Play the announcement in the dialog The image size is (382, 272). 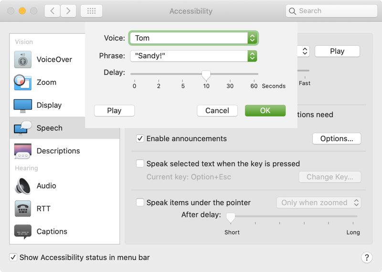pos(114,111)
